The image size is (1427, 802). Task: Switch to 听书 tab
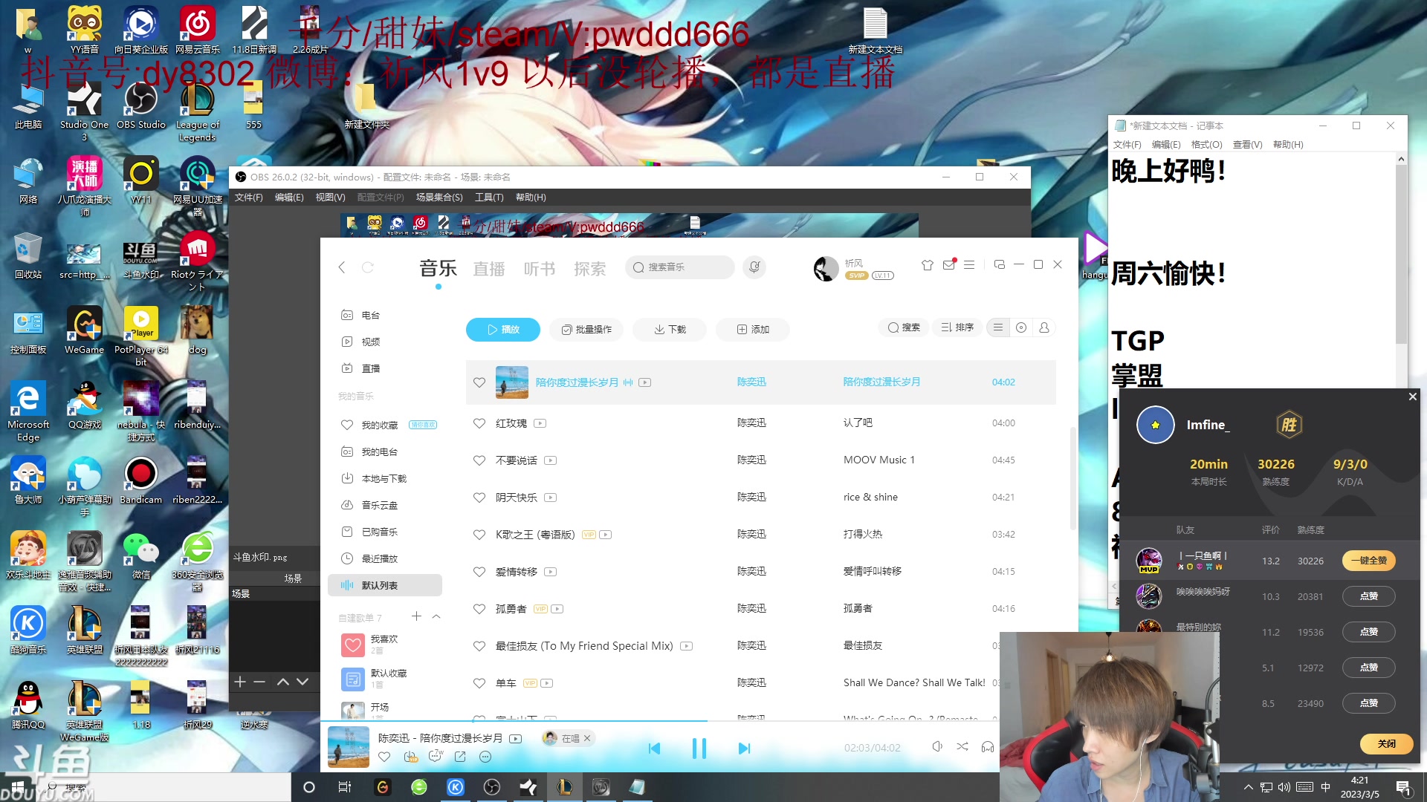(x=540, y=269)
